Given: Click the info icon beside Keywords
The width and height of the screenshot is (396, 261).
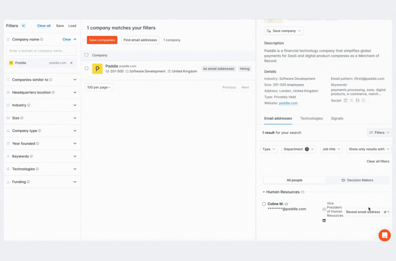Looking at the screenshot, I should (31, 156).
